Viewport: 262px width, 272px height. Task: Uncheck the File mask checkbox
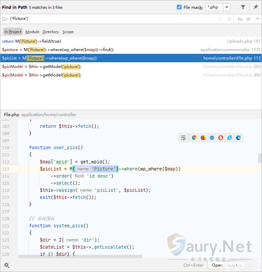[x=179, y=7]
